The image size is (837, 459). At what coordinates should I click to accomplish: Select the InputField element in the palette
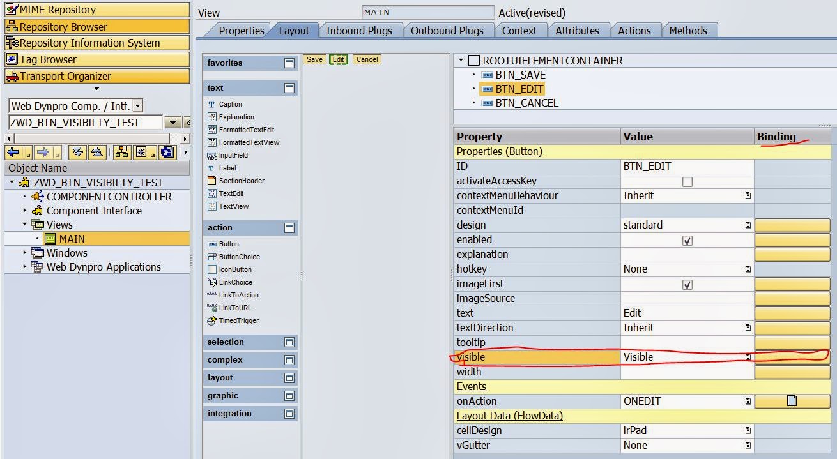pos(233,155)
